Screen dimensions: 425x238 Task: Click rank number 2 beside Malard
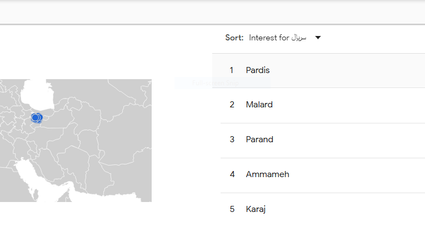point(232,105)
